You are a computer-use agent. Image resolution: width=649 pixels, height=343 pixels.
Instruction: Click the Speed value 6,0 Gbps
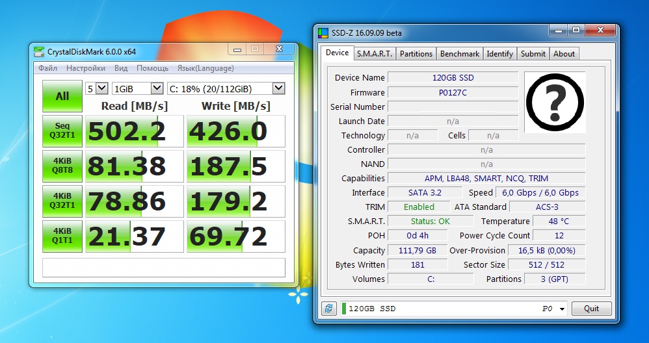(540, 192)
